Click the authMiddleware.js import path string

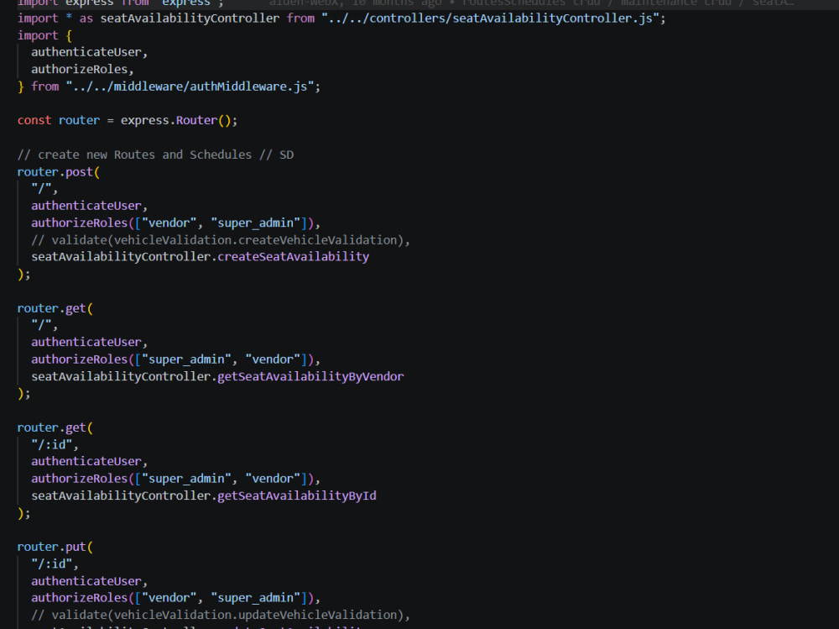point(190,86)
